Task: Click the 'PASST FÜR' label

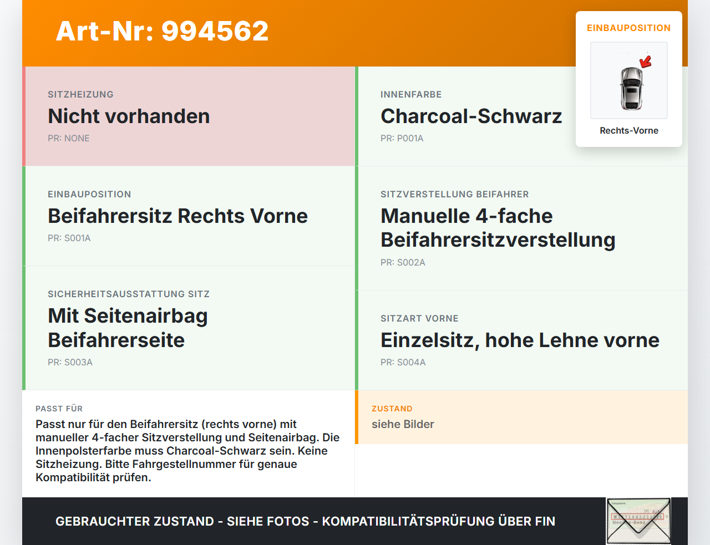Action: pyautogui.click(x=59, y=409)
